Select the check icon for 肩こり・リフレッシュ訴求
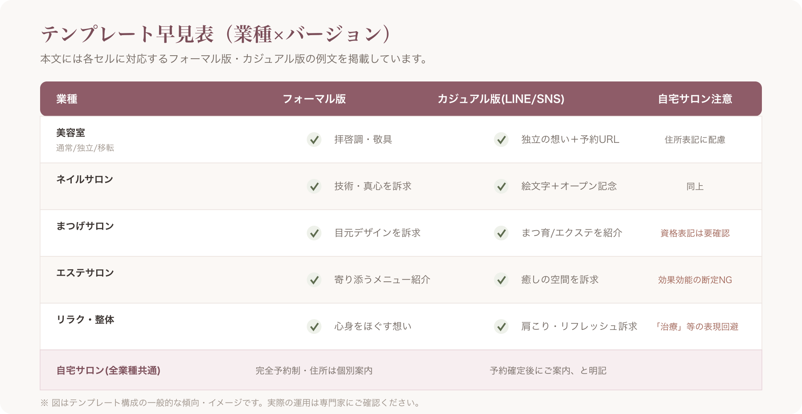 pyautogui.click(x=501, y=327)
